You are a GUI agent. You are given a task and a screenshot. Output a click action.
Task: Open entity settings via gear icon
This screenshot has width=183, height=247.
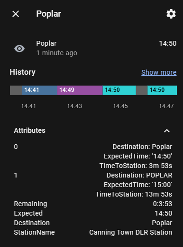point(171,14)
